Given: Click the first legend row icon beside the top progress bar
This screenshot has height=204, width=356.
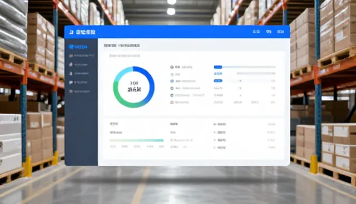Looking at the screenshot, I should point(172,67).
